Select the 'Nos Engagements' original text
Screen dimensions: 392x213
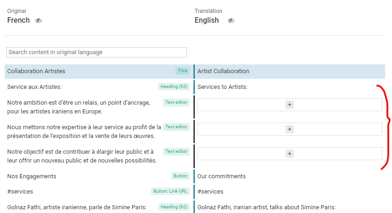32,176
